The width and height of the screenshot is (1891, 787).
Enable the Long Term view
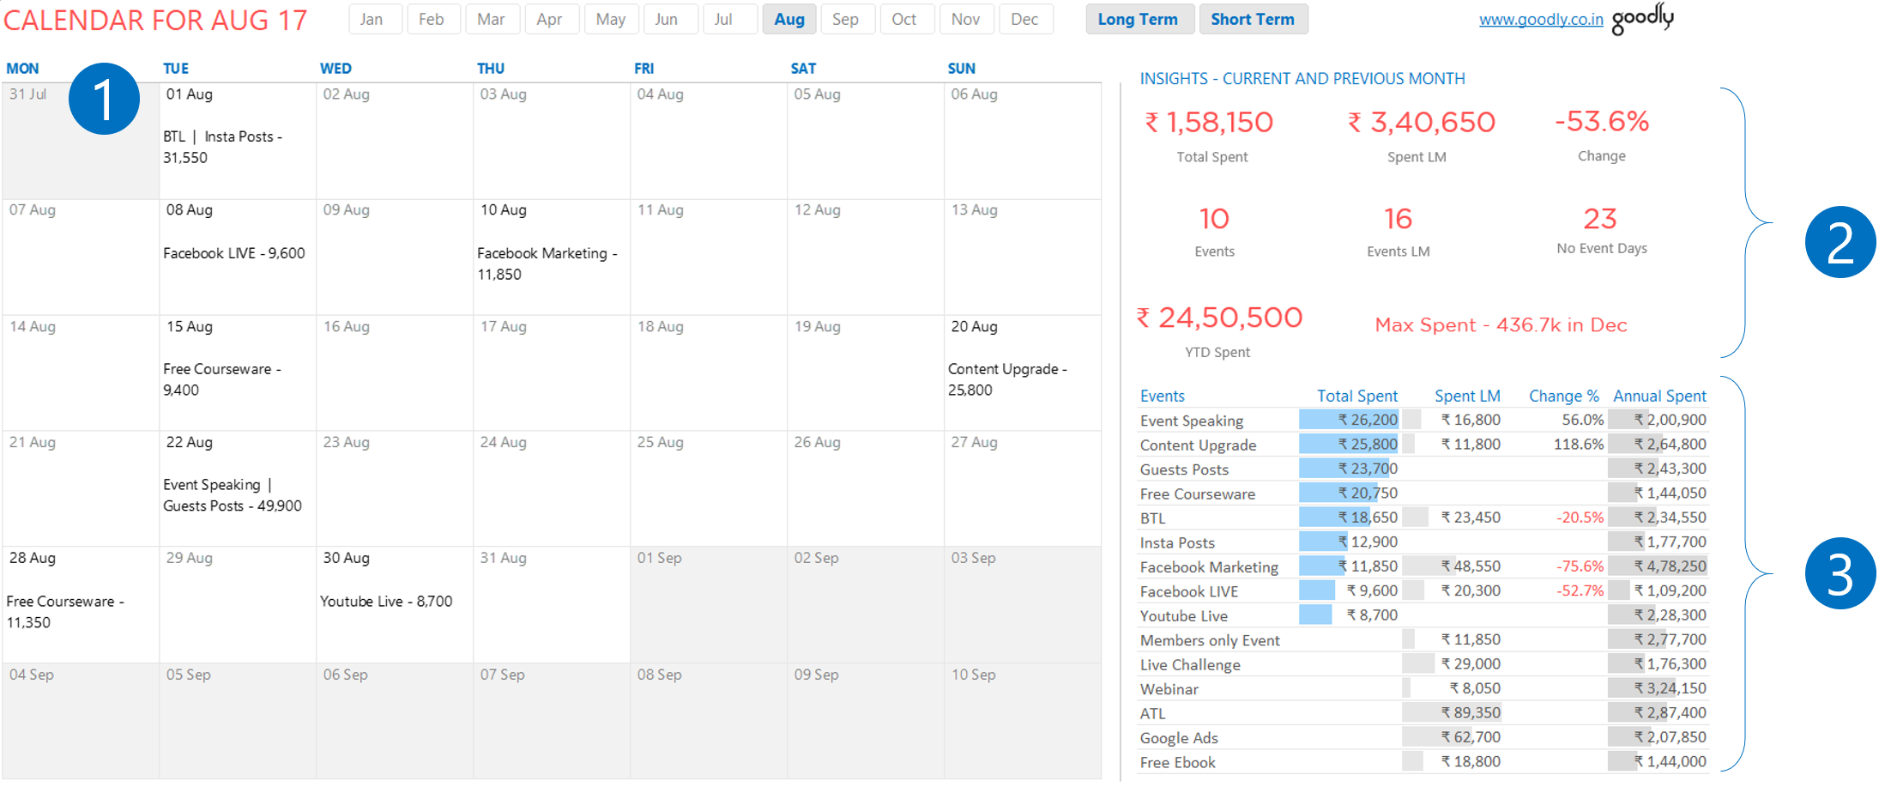(1139, 18)
